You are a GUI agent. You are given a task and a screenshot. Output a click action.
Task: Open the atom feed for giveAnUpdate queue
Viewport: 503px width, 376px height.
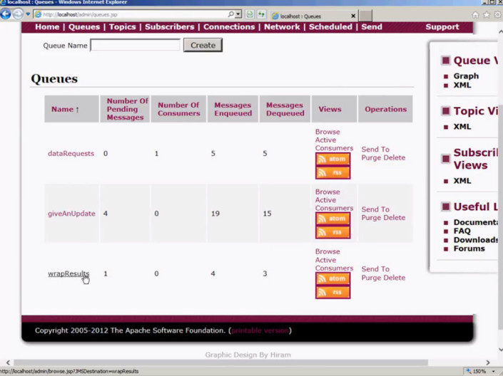(332, 219)
